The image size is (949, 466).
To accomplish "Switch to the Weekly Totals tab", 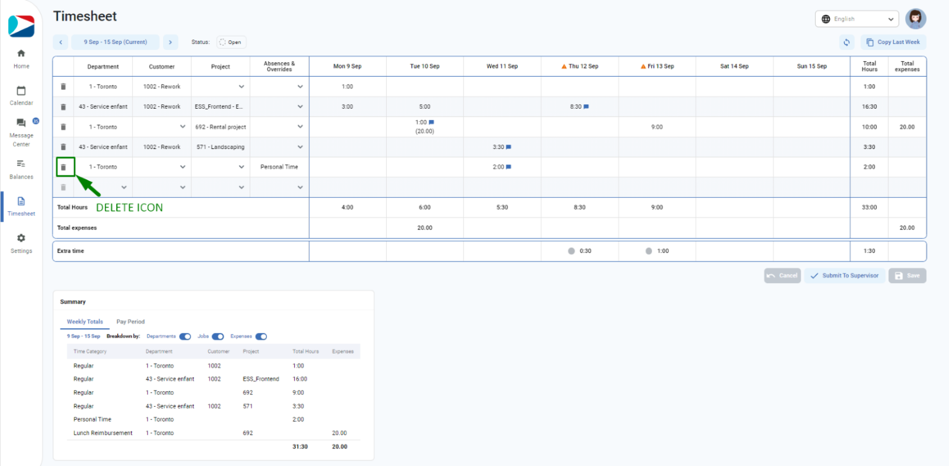I will [85, 321].
